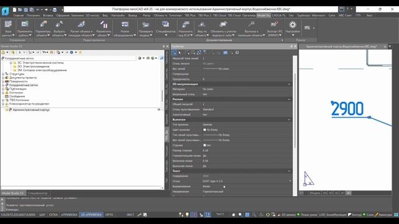
Task: Collapse the Текст properties section
Action: (289, 171)
